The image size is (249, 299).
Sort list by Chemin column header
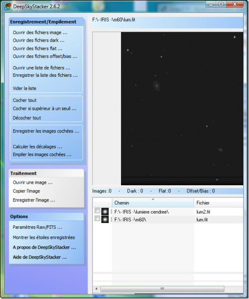click(153, 203)
